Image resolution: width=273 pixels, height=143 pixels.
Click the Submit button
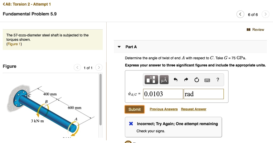click(x=134, y=109)
